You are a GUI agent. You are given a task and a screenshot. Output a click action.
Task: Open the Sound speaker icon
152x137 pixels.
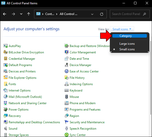(x=6, y=128)
